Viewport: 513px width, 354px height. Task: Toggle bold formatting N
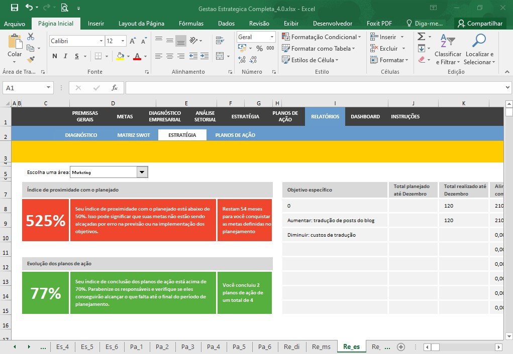(55, 56)
